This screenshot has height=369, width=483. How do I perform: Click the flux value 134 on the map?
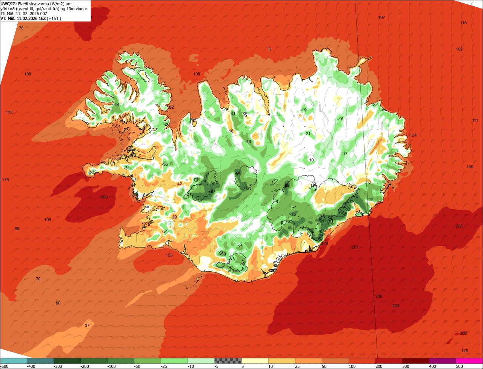coord(413,135)
